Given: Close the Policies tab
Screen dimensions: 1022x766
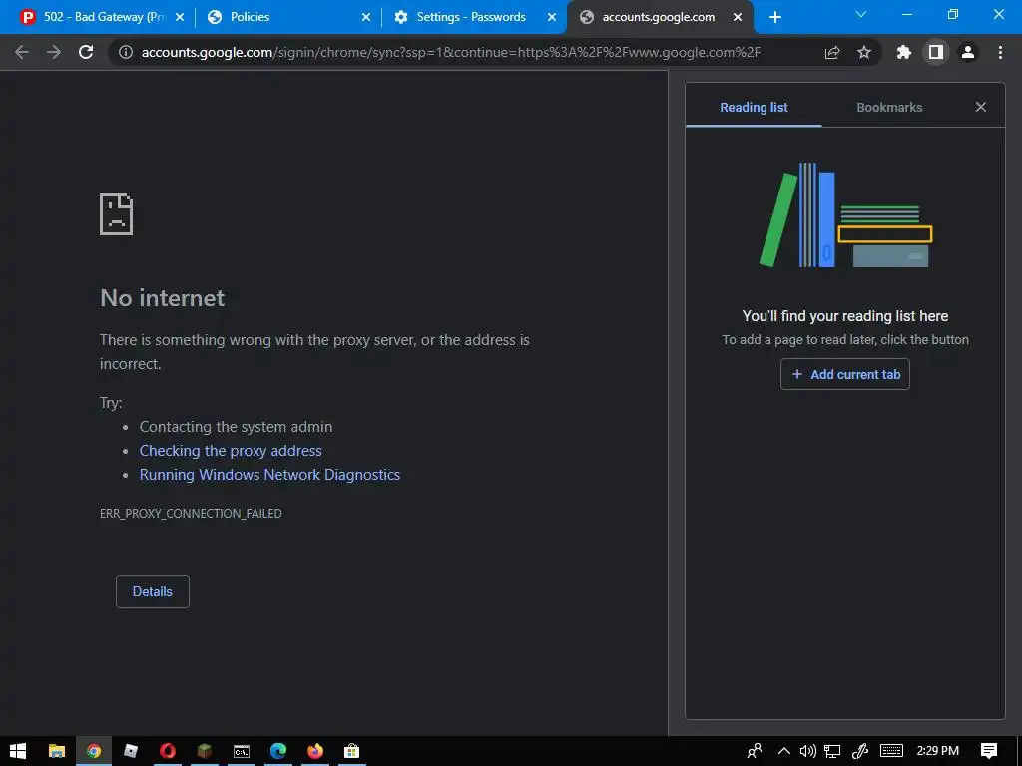Looking at the screenshot, I should click(x=366, y=17).
